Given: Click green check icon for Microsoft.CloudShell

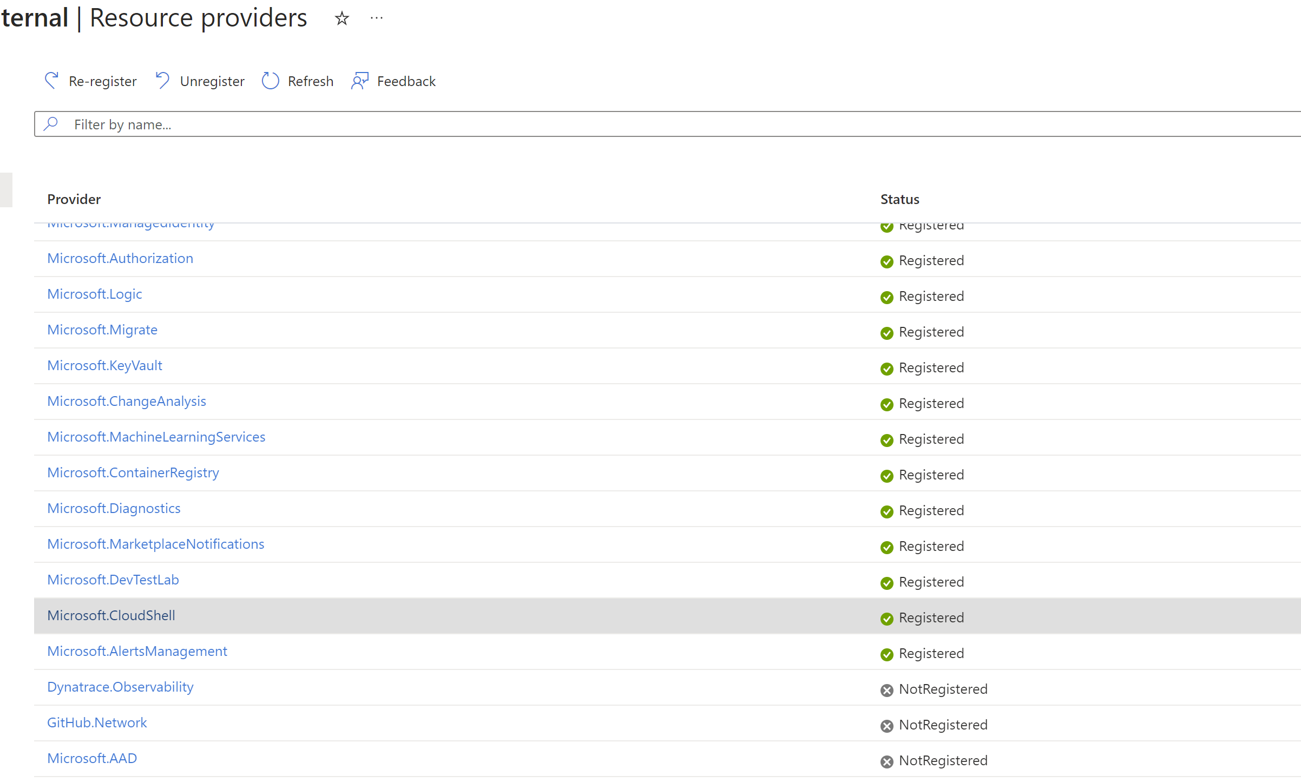Looking at the screenshot, I should [886, 619].
